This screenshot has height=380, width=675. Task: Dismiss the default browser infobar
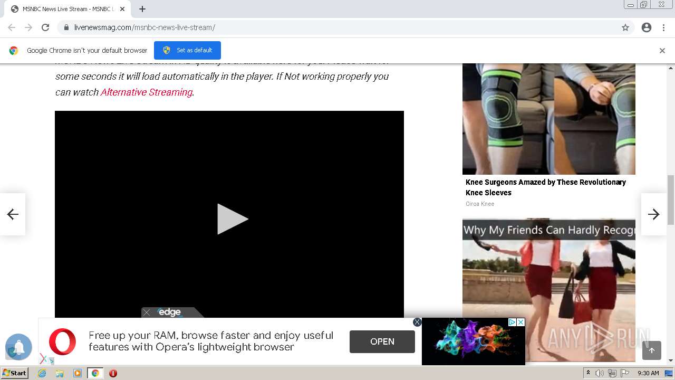pos(662,51)
